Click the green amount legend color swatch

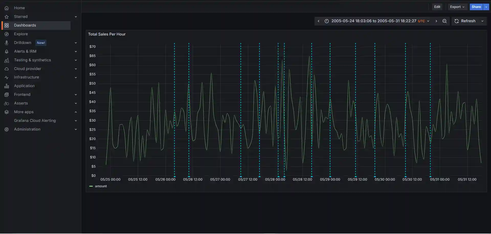tap(91, 186)
